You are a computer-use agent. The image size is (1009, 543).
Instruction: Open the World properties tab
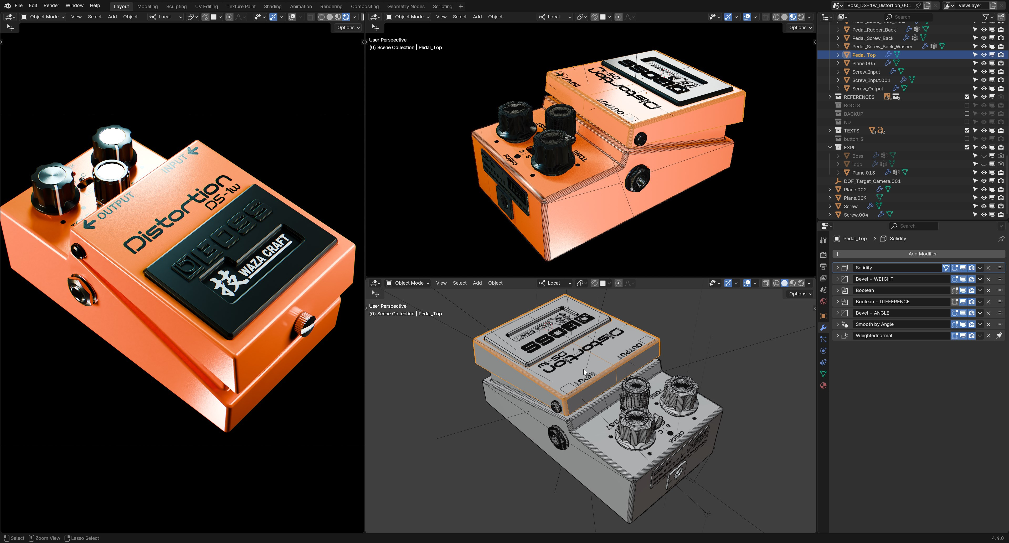(x=823, y=301)
